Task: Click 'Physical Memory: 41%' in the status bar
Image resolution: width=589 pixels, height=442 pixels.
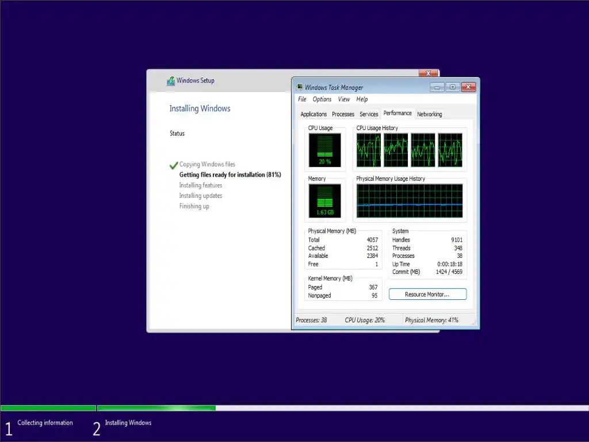Action: [x=431, y=320]
